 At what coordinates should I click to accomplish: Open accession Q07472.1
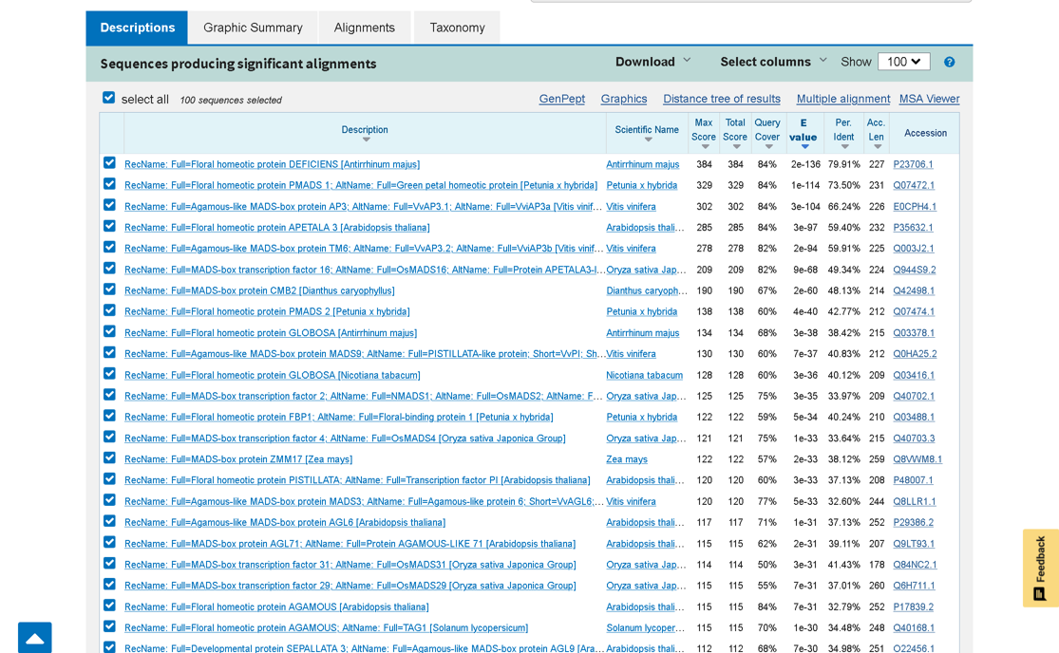coord(914,185)
